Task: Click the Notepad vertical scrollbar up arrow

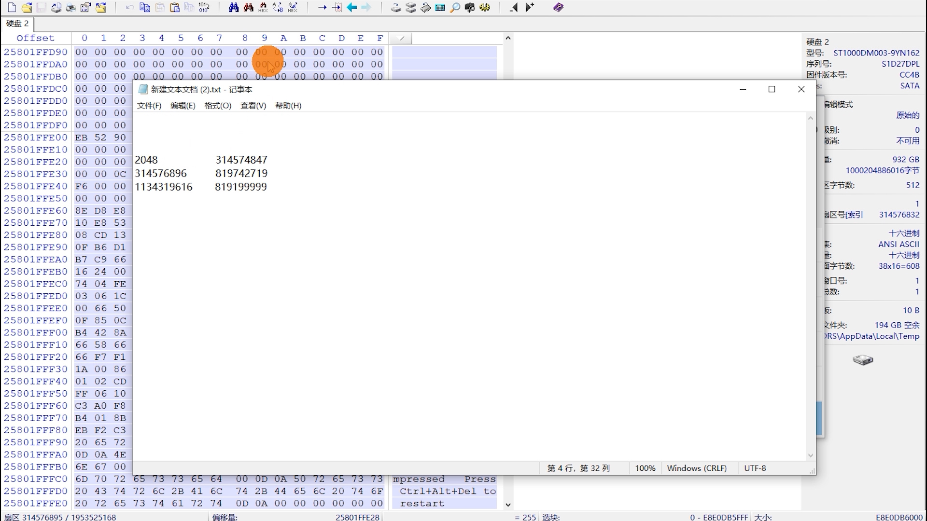Action: click(x=811, y=118)
